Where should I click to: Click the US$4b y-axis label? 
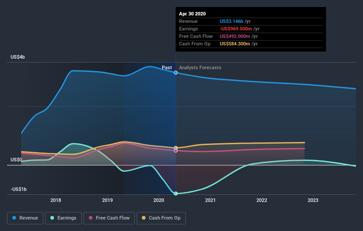coord(18,57)
